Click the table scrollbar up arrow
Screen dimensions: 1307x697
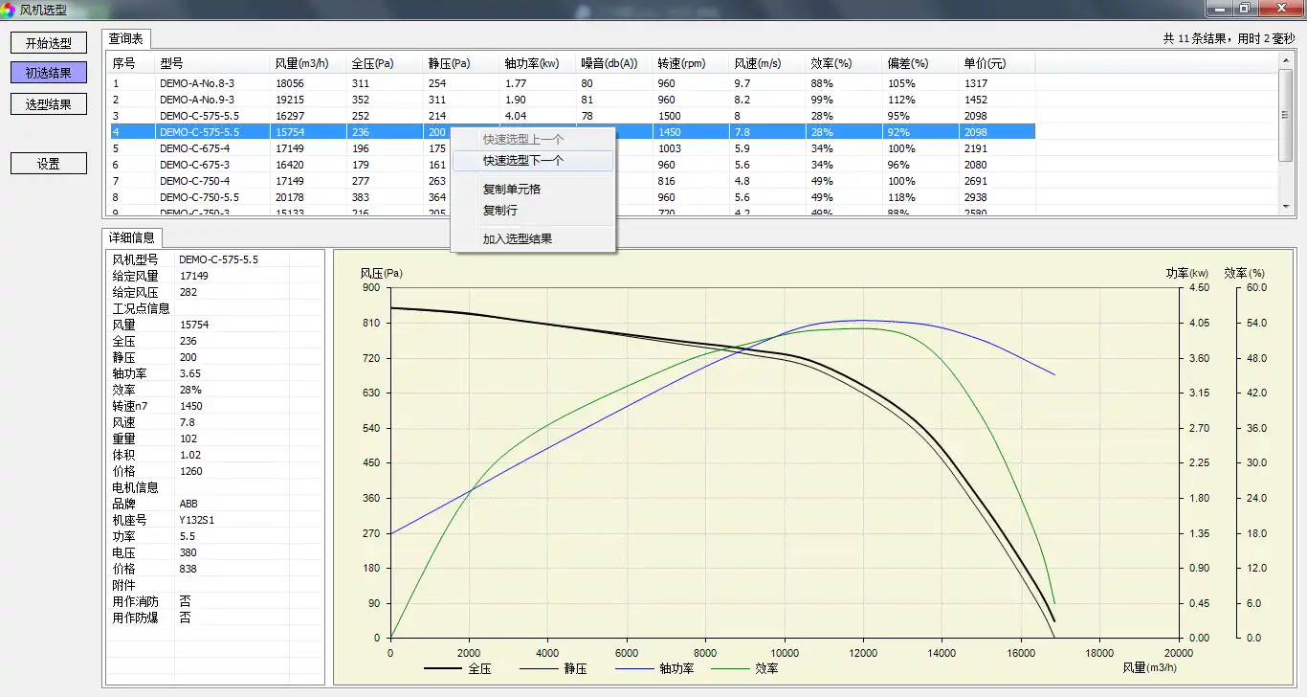coord(1286,59)
